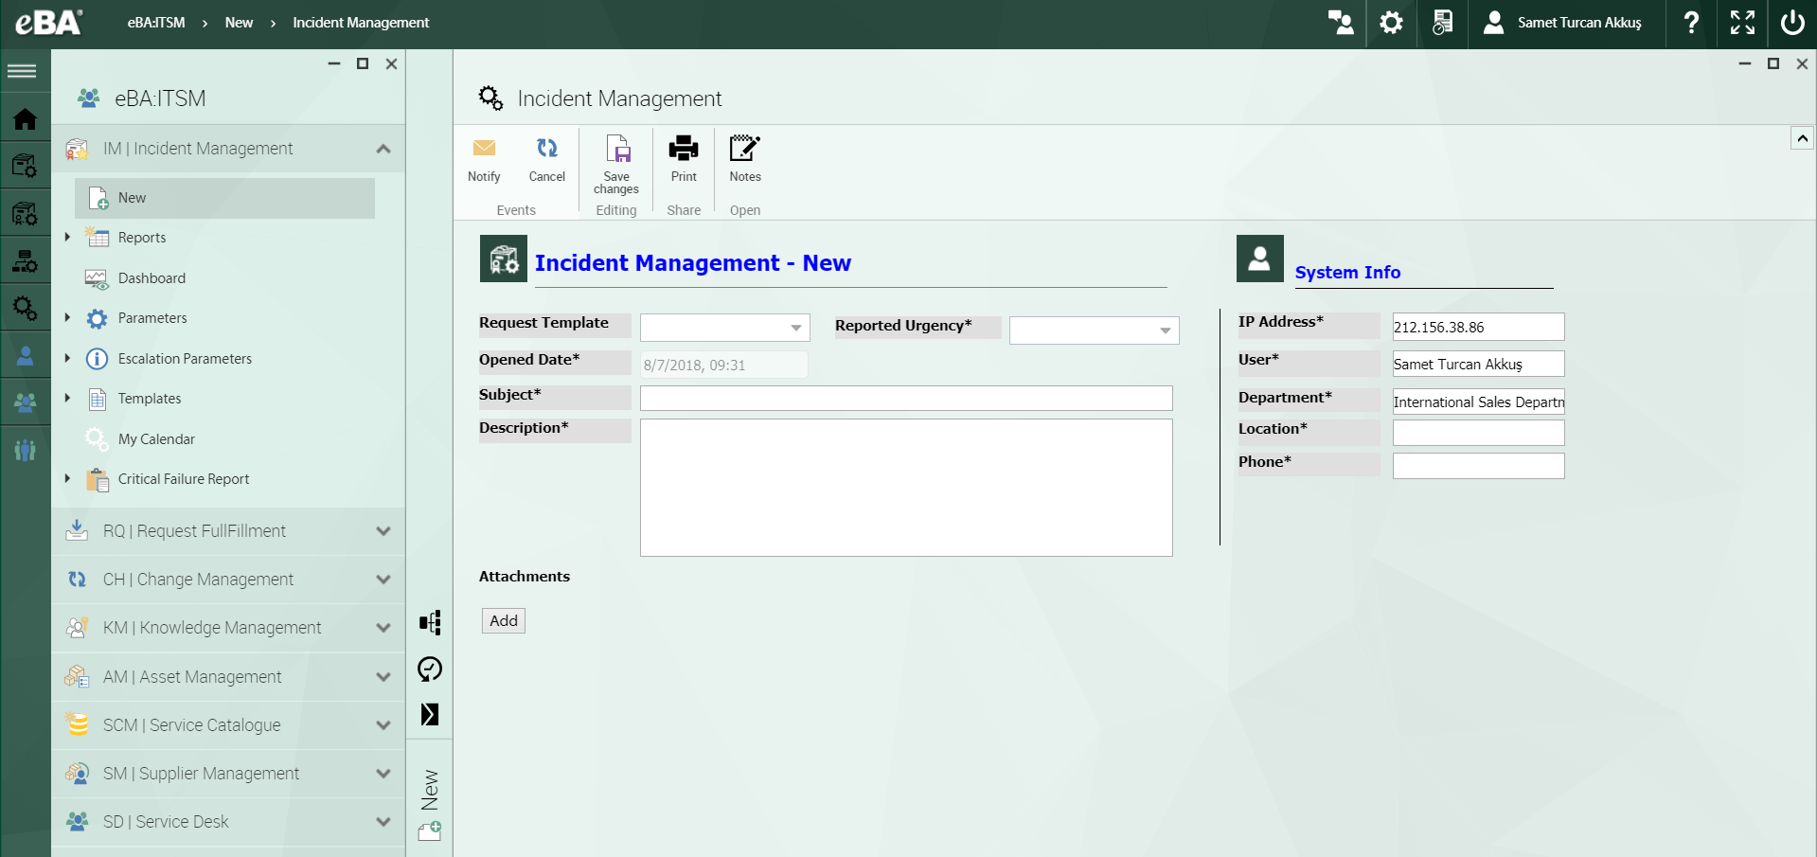Expand the Escalation Parameters tree node arrow
Screen dimensions: 1817x857
tap(67, 358)
